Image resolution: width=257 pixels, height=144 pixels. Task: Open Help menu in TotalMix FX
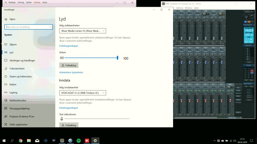[x=196, y=8]
